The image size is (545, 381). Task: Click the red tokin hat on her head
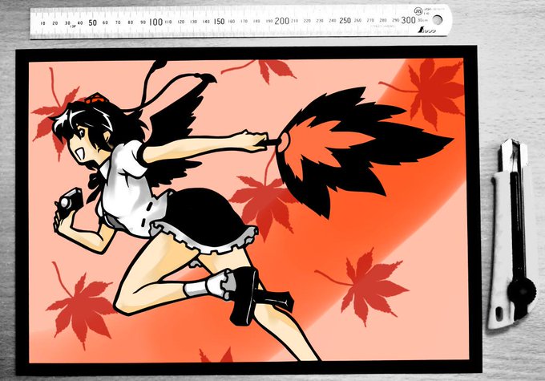pyautogui.click(x=96, y=98)
